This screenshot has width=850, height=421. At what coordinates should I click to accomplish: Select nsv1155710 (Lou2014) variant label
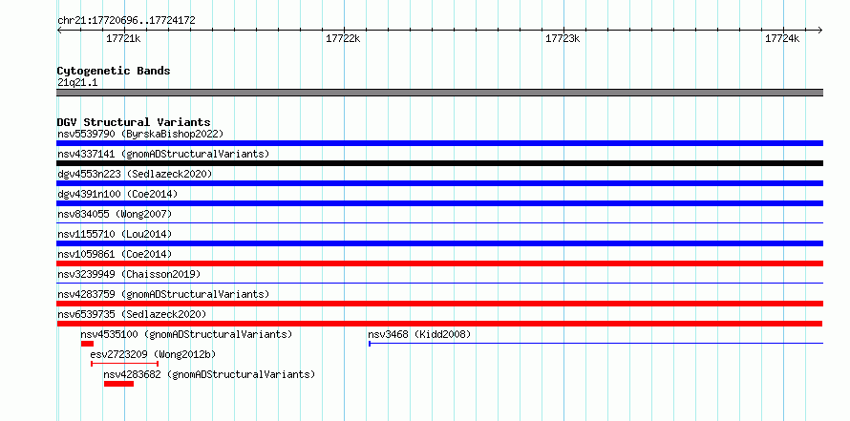pos(115,234)
